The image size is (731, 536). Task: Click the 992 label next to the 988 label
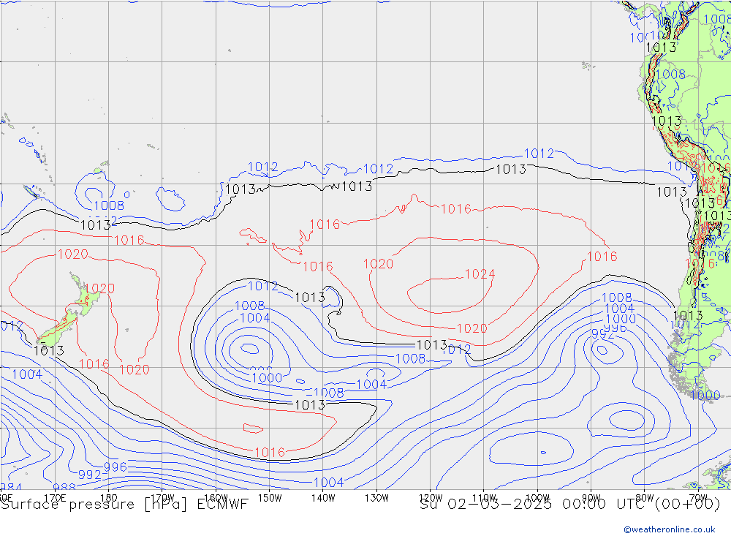point(89,475)
